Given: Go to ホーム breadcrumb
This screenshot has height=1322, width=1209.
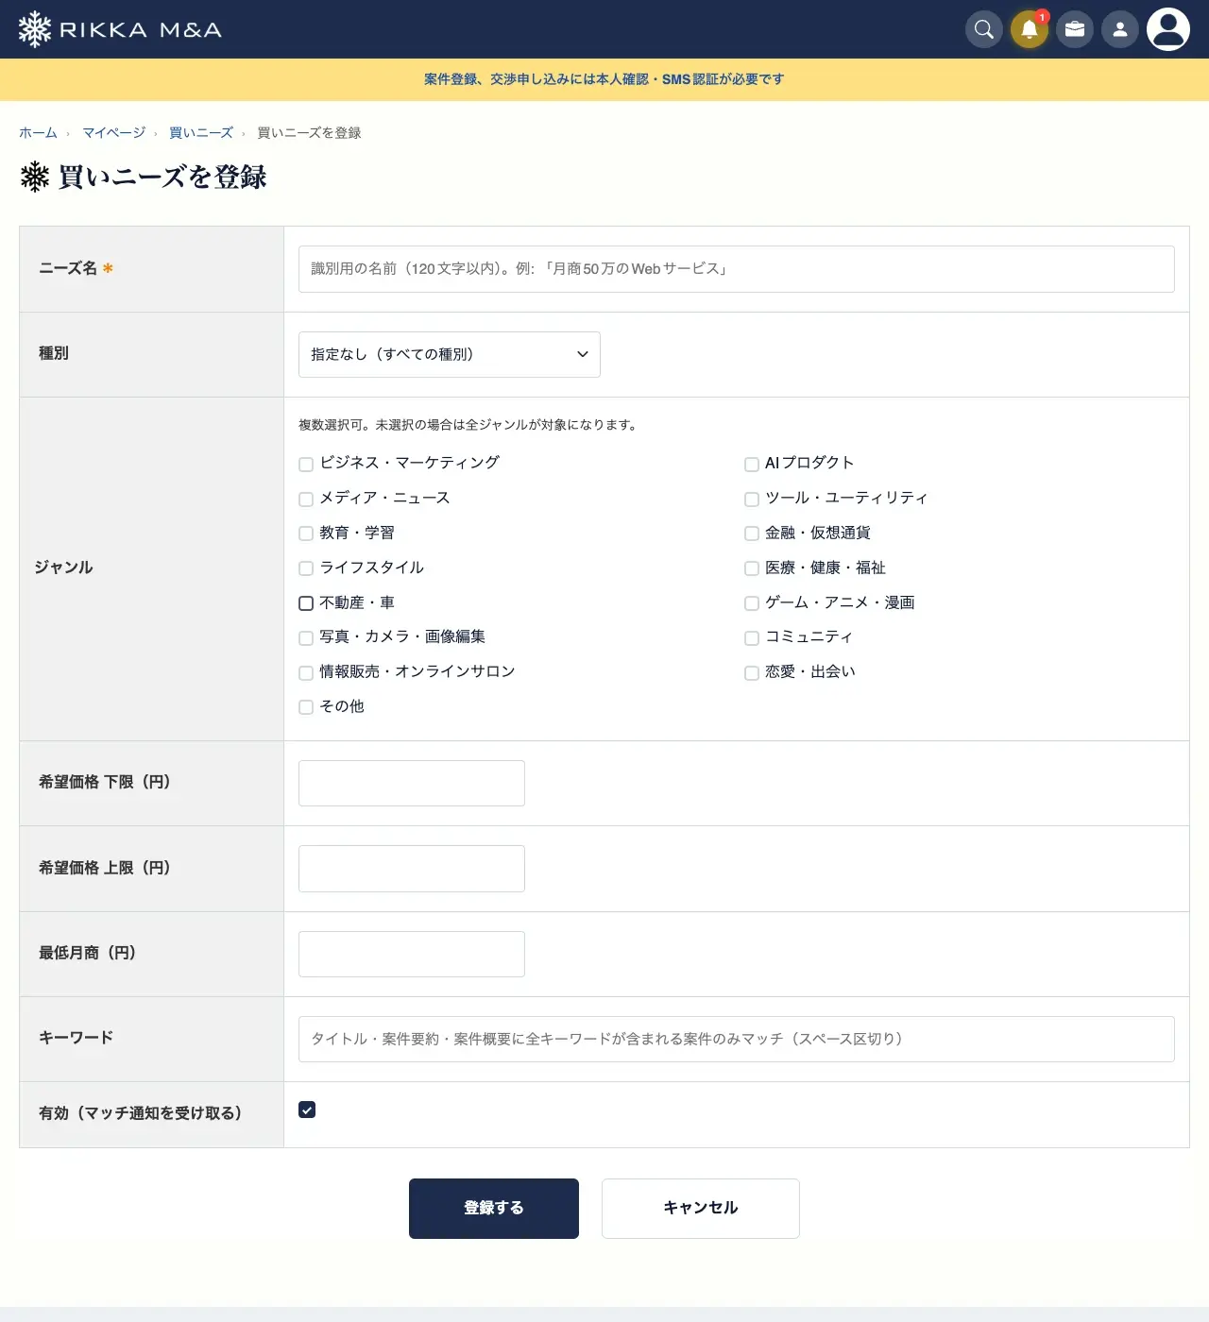Looking at the screenshot, I should point(38,133).
